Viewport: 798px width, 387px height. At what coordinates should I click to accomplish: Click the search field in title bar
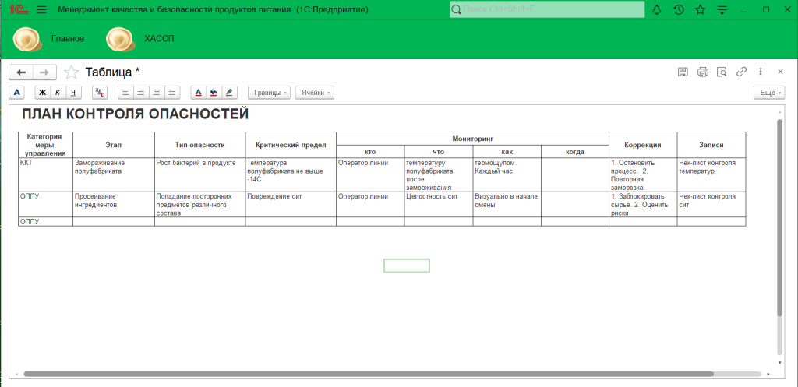[546, 9]
